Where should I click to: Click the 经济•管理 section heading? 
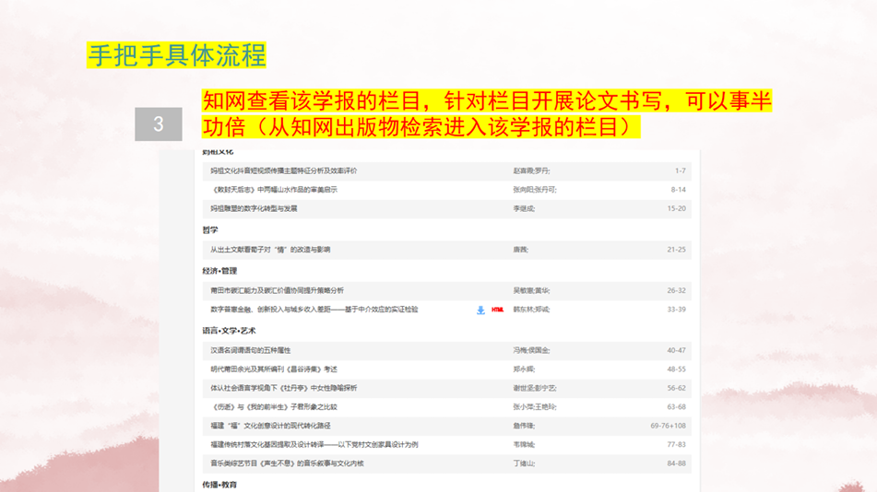219,271
